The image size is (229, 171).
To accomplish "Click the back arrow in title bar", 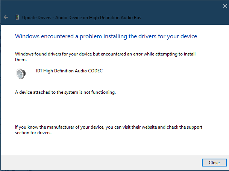I will point(6,17).
